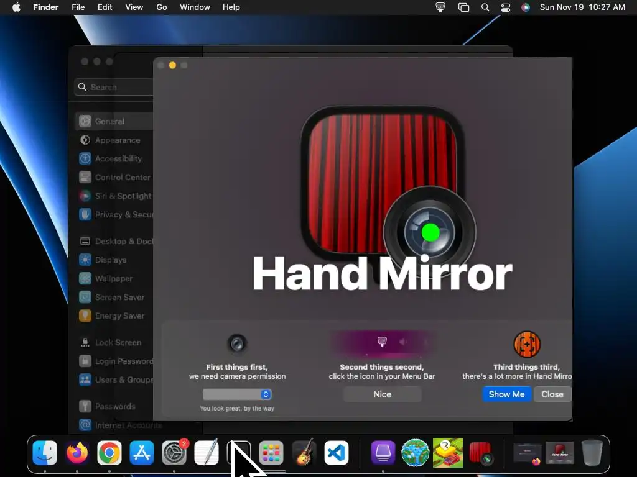Click the Hand Mirror menu bar icon
637x477 pixels.
(440, 7)
